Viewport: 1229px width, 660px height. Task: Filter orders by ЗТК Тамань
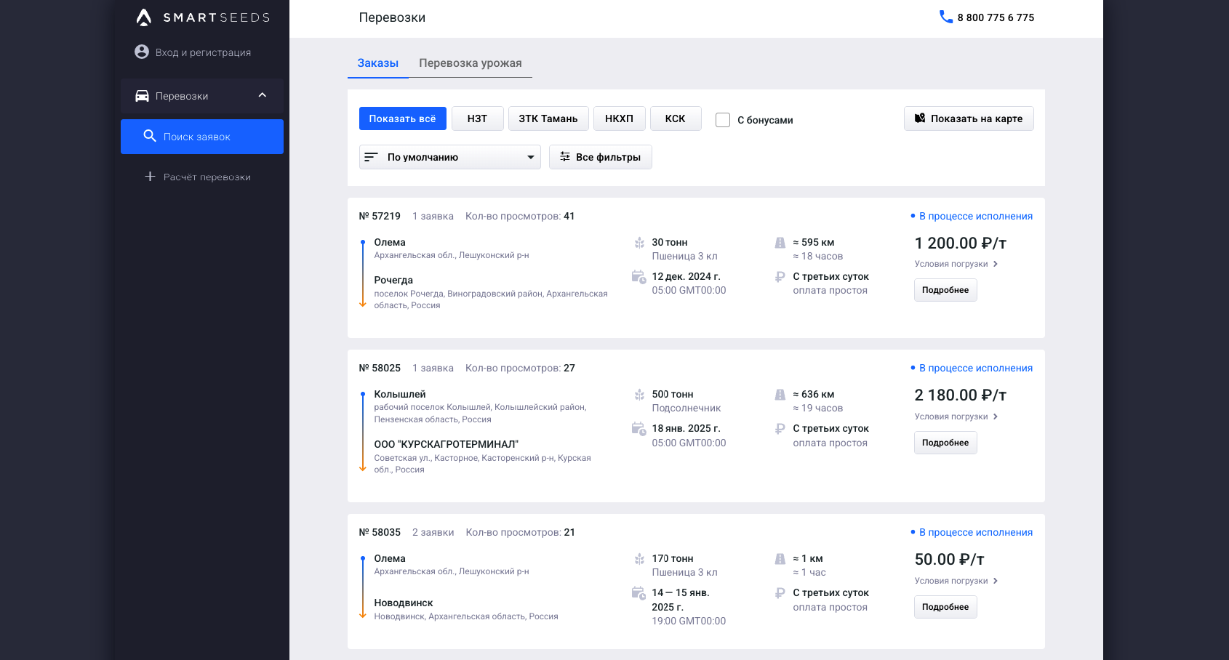tap(548, 118)
